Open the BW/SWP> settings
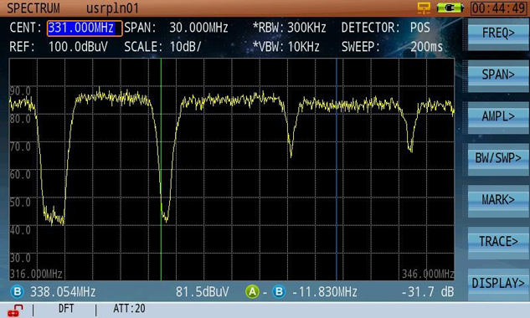530x318 pixels. click(x=498, y=159)
